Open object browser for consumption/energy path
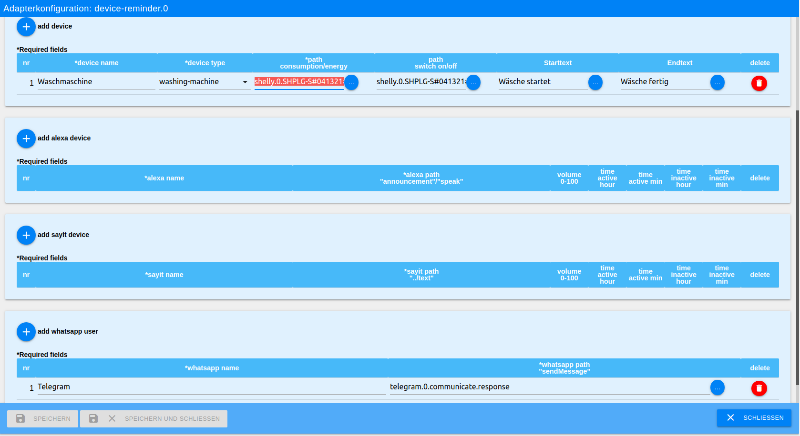The height and width of the screenshot is (436, 800). [351, 82]
